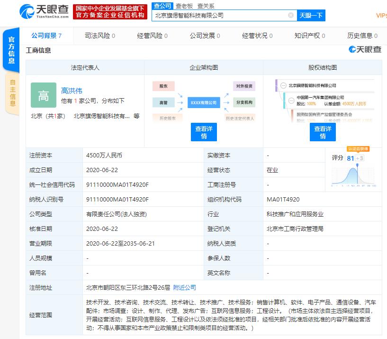The width and height of the screenshot is (387, 339).
Task: Select the 查关系 search mode
Action: pos(206,6)
